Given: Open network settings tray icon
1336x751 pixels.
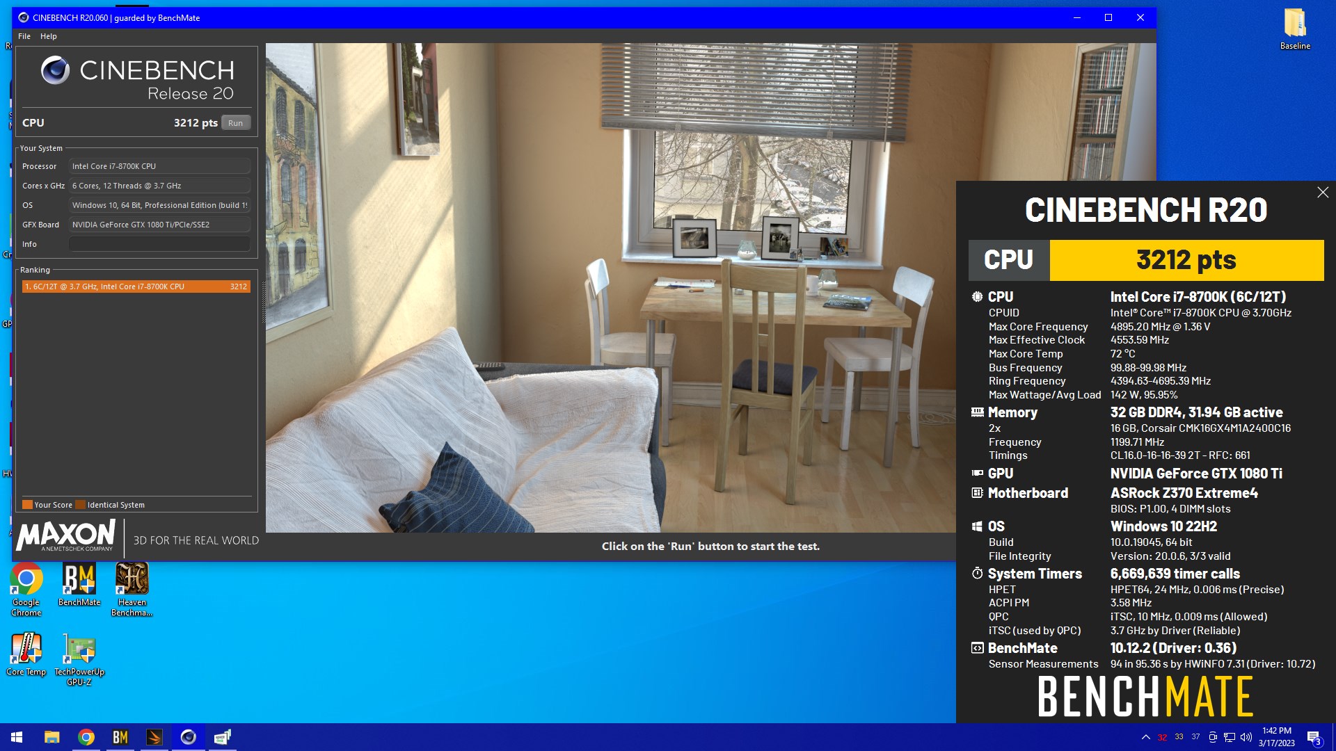Looking at the screenshot, I should pos(1230,737).
